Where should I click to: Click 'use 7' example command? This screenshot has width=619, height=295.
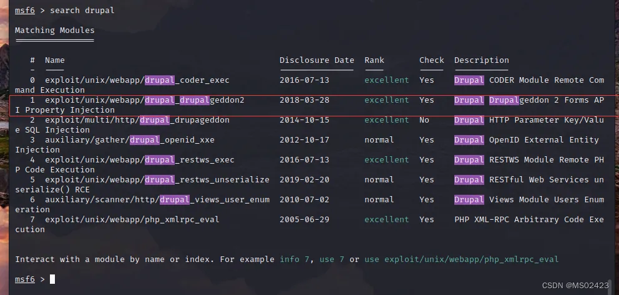[331, 260]
